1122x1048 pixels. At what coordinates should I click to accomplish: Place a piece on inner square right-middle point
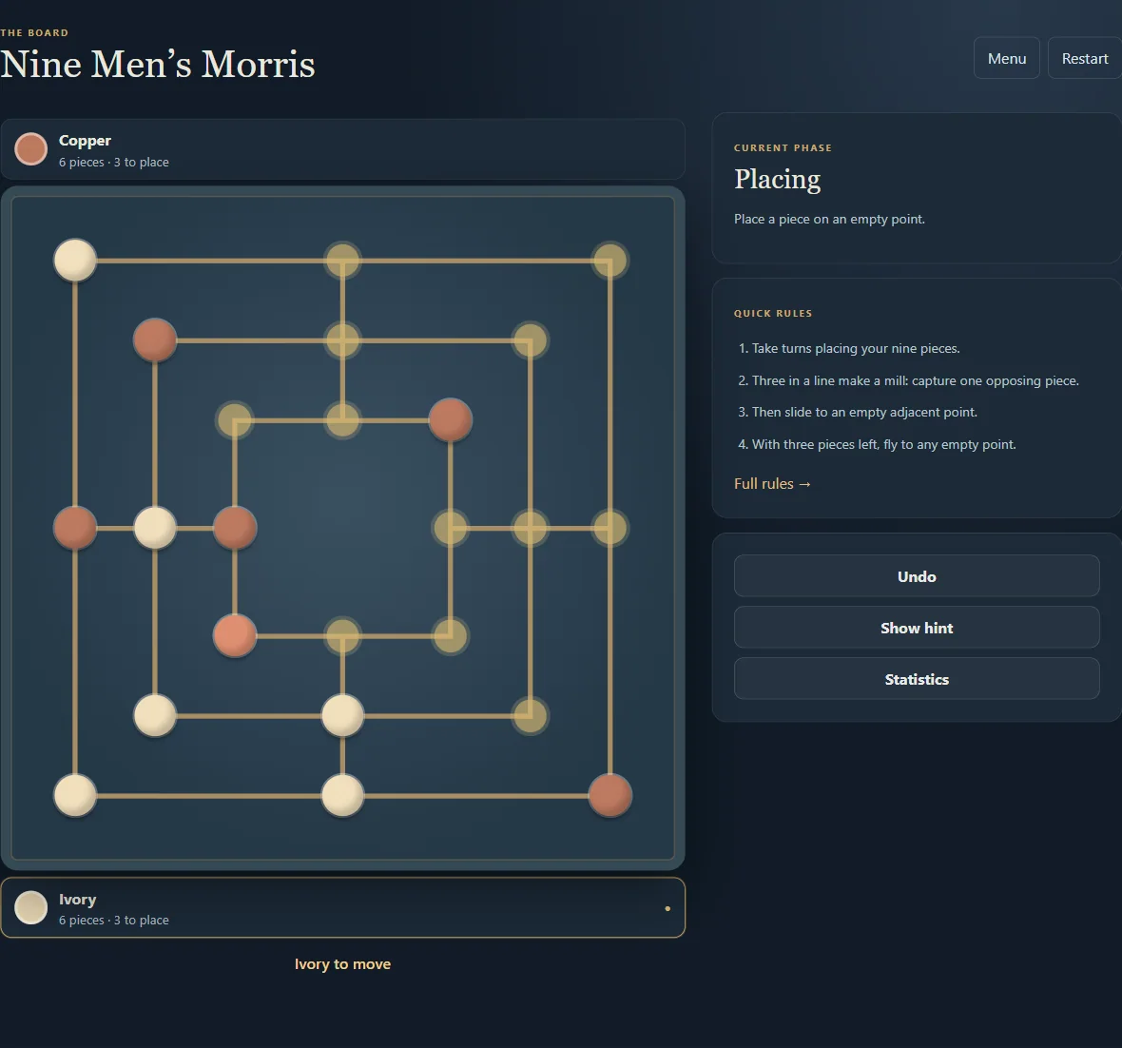coord(450,529)
